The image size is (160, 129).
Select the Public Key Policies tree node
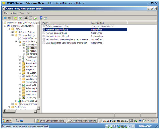click(31, 88)
